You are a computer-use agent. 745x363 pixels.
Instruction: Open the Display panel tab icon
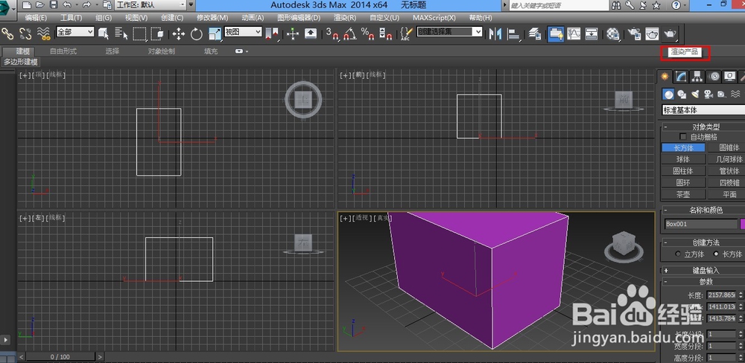(x=730, y=76)
